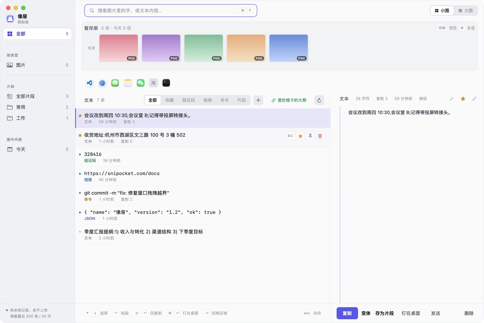Edit the clip with the pencil icon

coord(452,99)
